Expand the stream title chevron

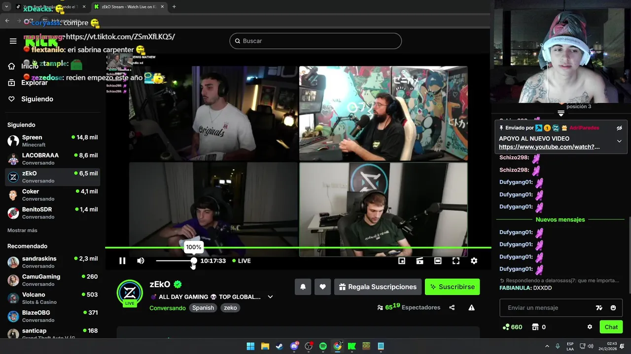point(270,297)
